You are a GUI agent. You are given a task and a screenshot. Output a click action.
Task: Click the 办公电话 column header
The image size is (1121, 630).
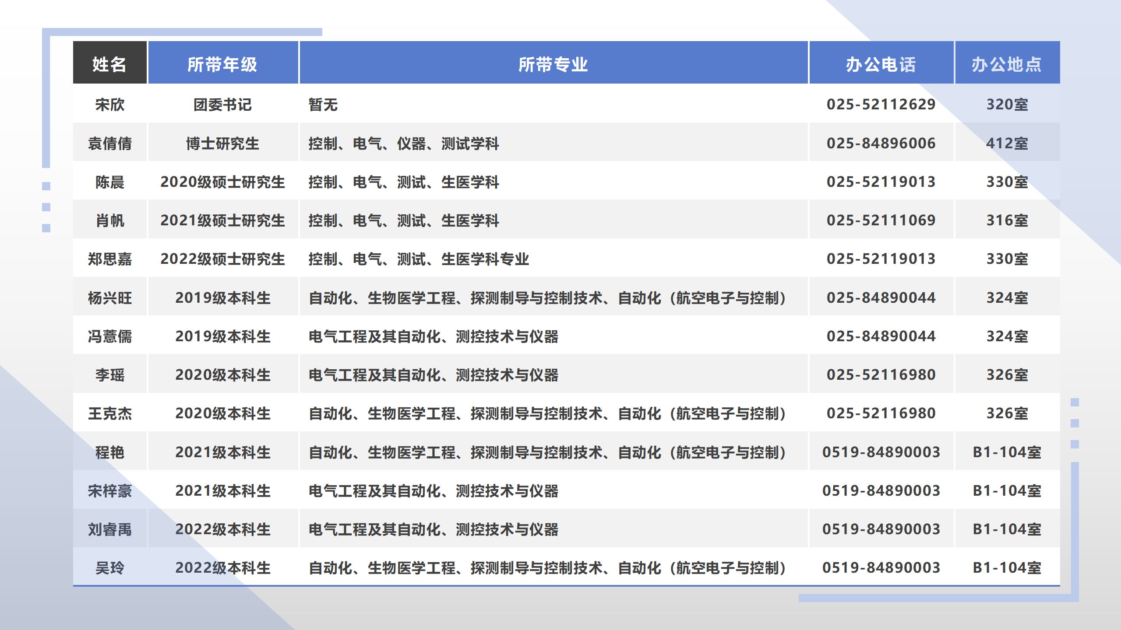coord(881,63)
